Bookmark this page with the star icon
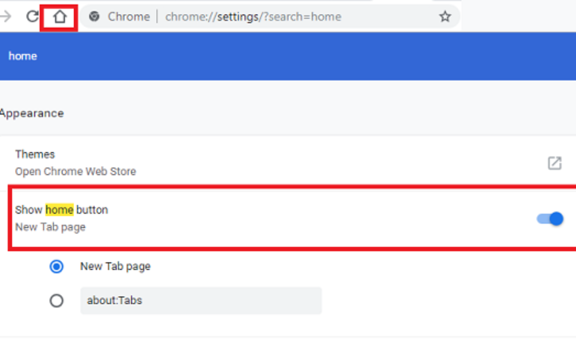The height and width of the screenshot is (346, 576). coord(445,17)
